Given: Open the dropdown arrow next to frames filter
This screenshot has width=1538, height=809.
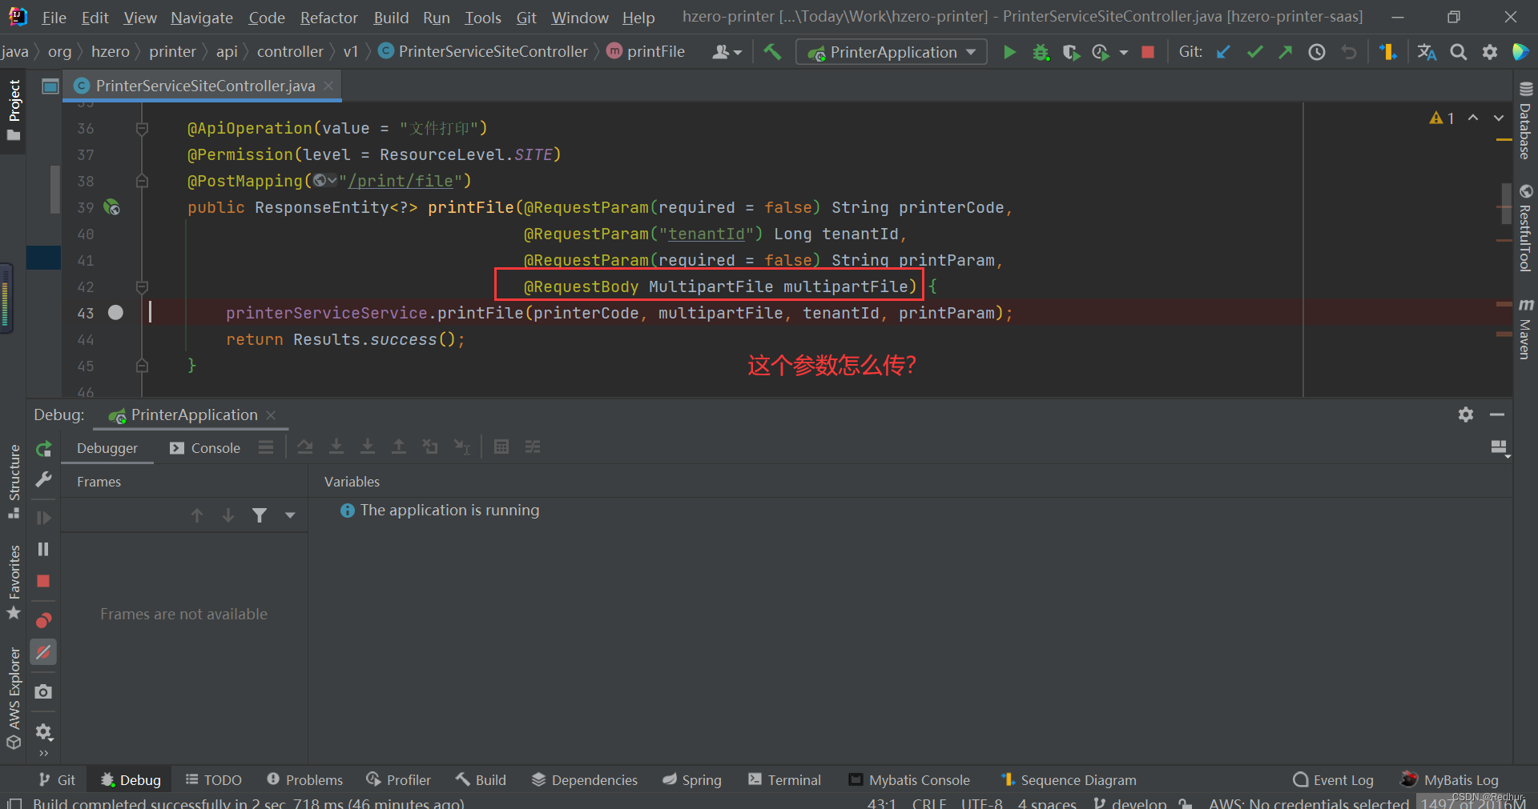Looking at the screenshot, I should pos(290,515).
